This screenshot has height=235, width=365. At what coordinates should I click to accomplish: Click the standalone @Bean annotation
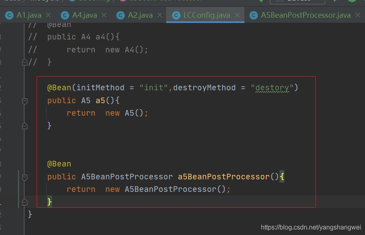pyautogui.click(x=59, y=164)
